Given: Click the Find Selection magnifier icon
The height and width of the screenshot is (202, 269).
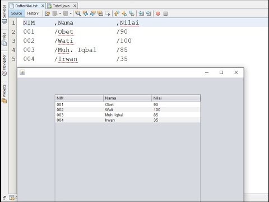Looking at the screenshot, I should point(78,13).
